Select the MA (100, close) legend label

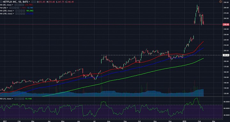(6, 14)
